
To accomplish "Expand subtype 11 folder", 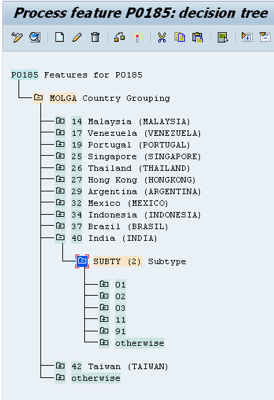I will (x=104, y=319).
